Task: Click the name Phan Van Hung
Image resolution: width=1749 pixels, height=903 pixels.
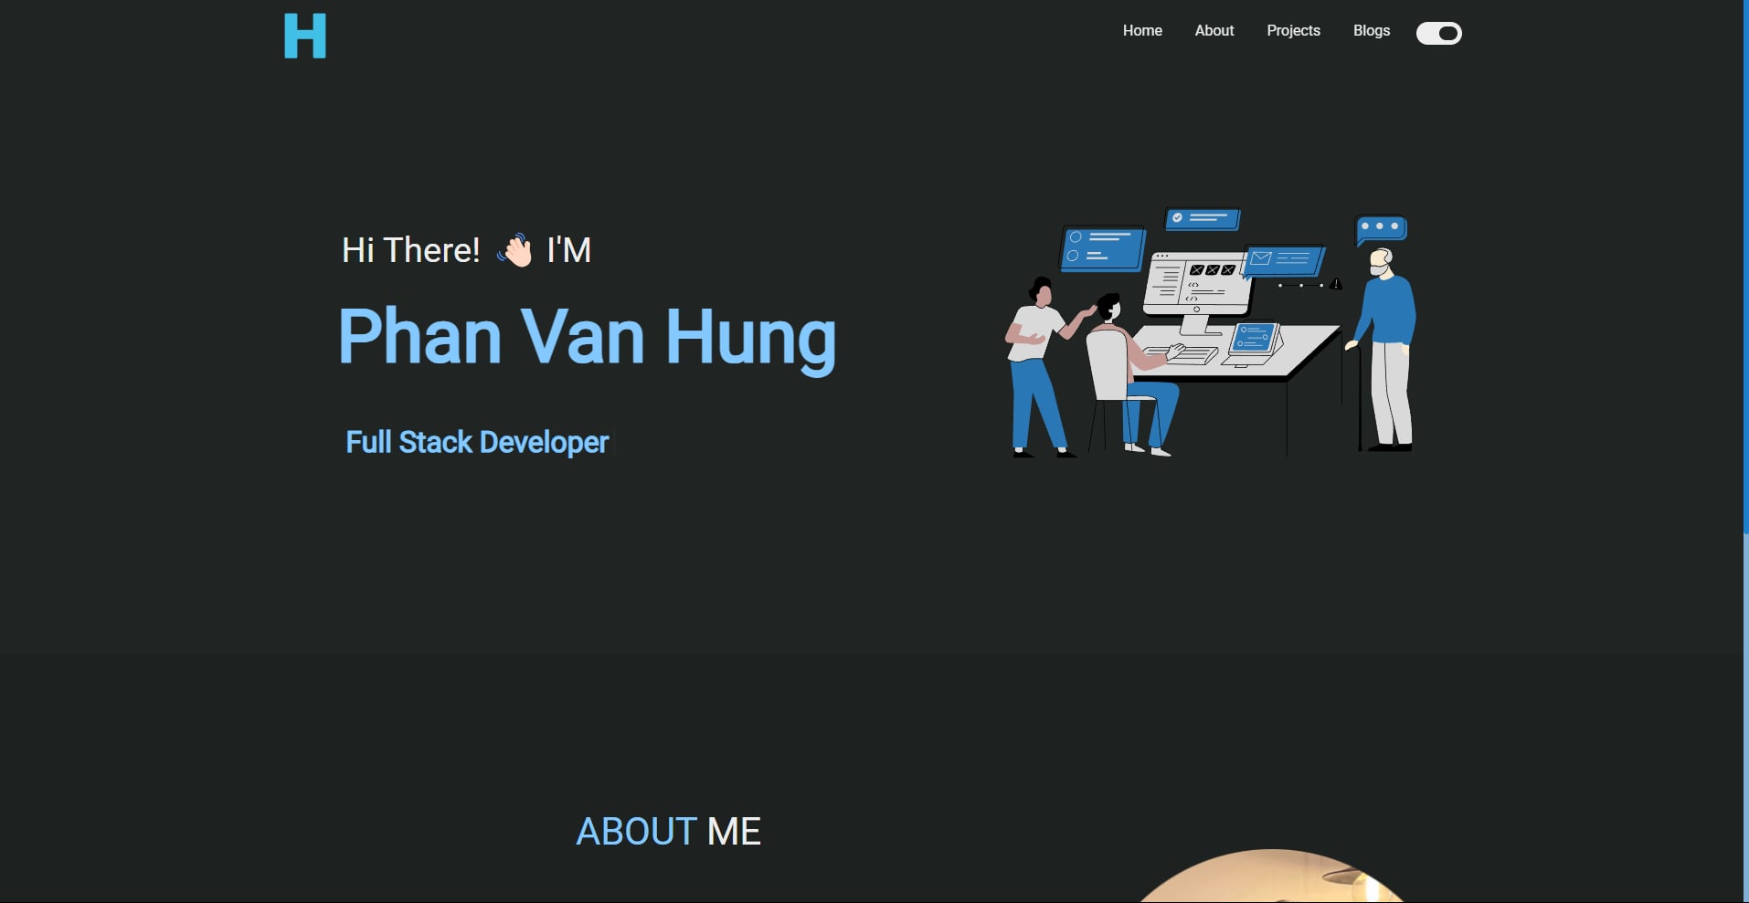Action: pos(585,338)
